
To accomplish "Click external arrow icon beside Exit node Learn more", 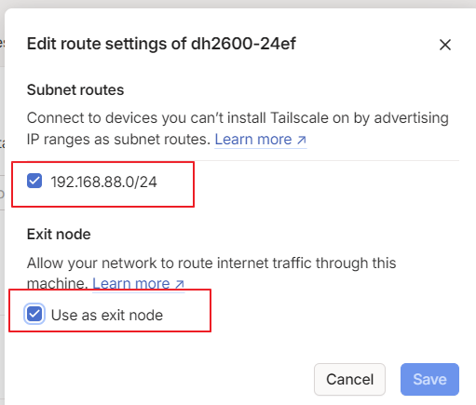I will click(180, 284).
